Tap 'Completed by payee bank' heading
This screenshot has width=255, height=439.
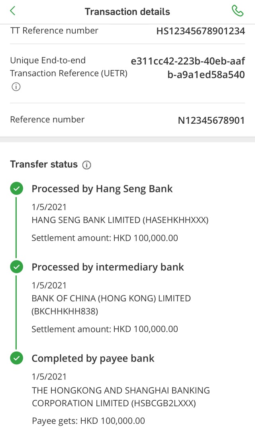click(93, 358)
